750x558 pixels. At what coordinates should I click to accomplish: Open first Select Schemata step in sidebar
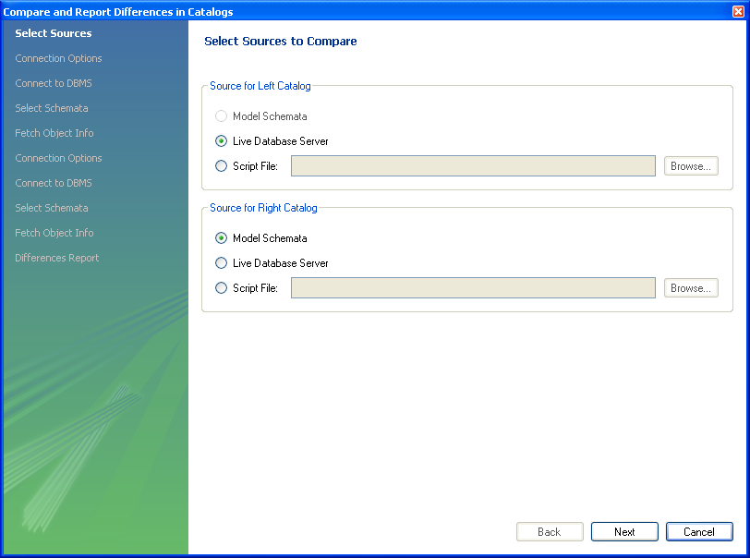click(x=52, y=108)
